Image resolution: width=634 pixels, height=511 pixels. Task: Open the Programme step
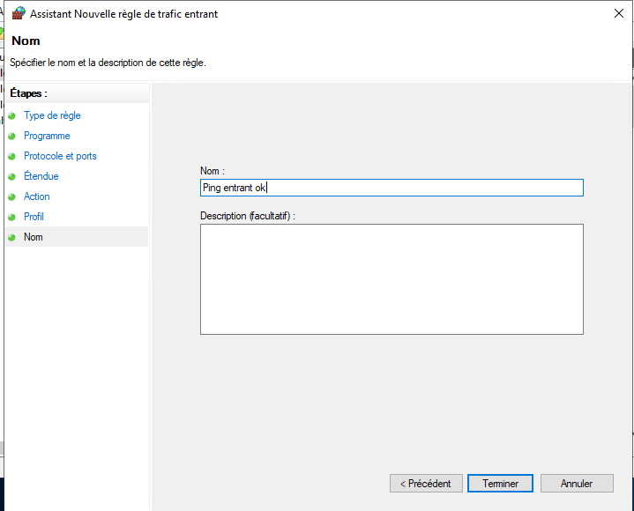[x=47, y=136]
